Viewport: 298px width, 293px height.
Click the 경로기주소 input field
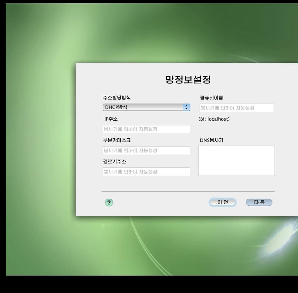tap(146, 172)
